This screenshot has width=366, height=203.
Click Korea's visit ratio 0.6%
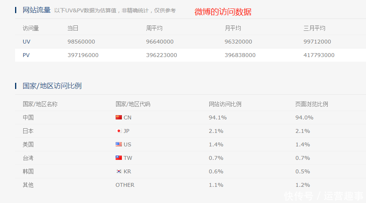[216, 171]
